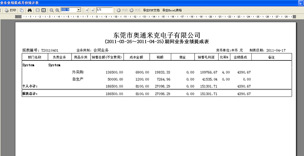Open the binoculars find tool
Viewport: 304px width, 156px height.
(x=29, y=10)
